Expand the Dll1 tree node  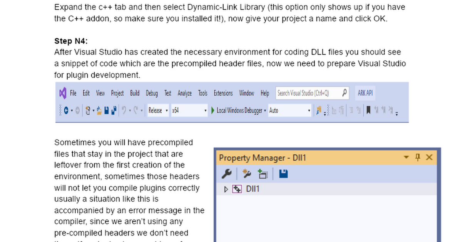click(x=226, y=189)
